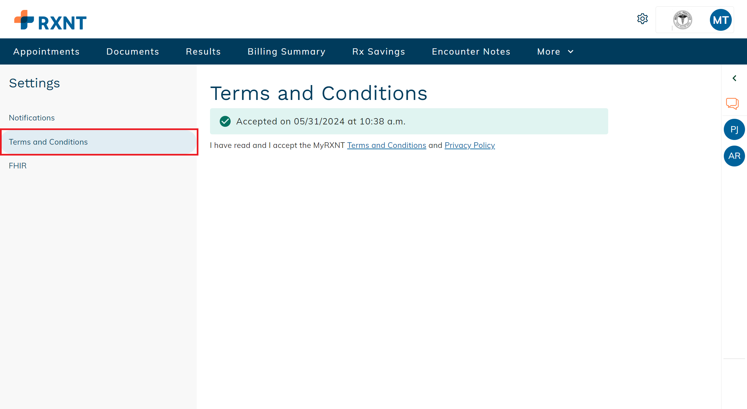This screenshot has height=409, width=747.
Task: Open the chat messages icon
Action: point(732,104)
